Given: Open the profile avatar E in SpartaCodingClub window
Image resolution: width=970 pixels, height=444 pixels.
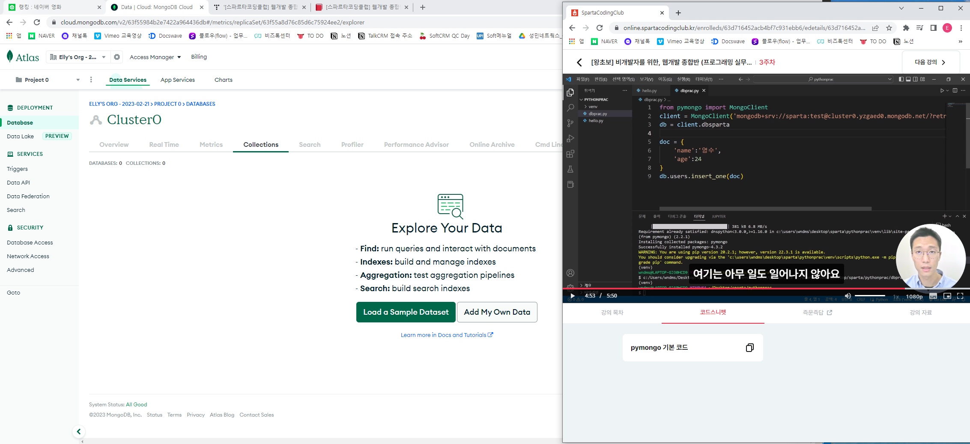Looking at the screenshot, I should (947, 28).
